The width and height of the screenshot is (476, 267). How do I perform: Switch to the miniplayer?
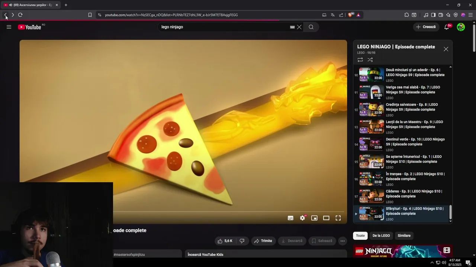pyautogui.click(x=314, y=218)
